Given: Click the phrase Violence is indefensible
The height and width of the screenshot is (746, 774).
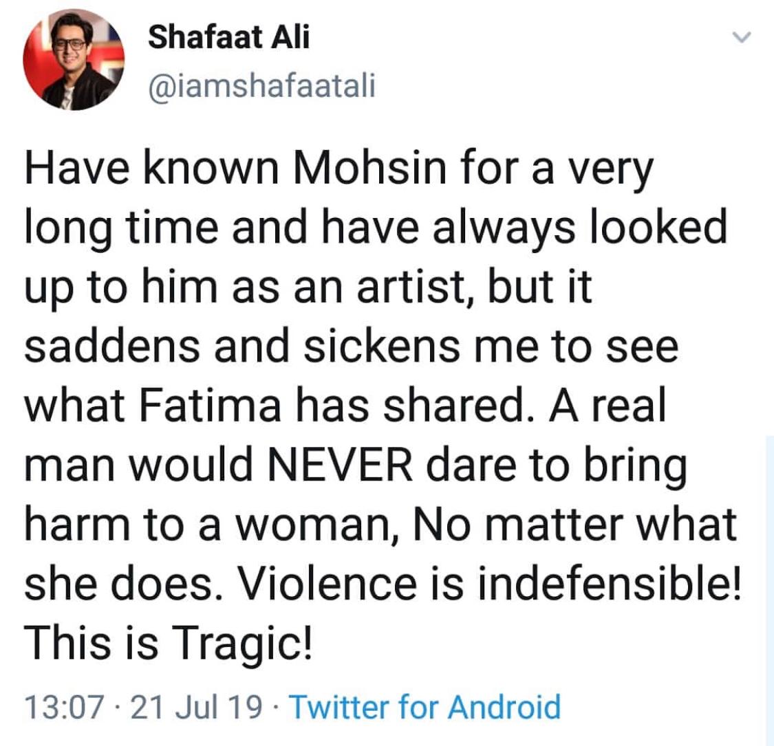Looking at the screenshot, I should click(x=490, y=584).
